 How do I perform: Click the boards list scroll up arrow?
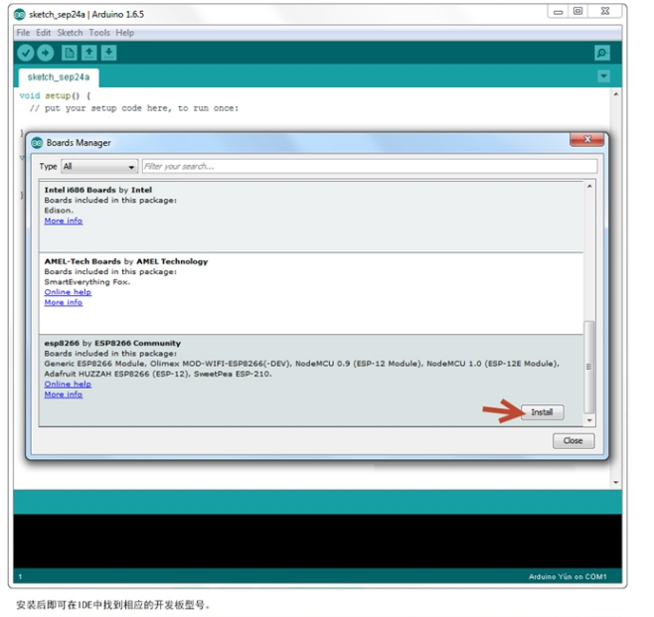pos(589,187)
